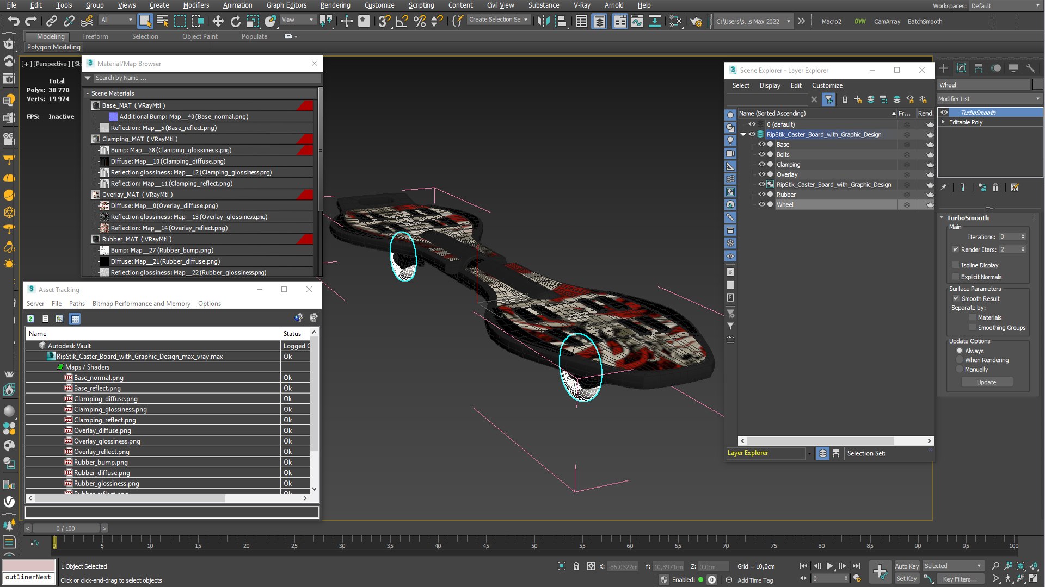The image size is (1045, 587).
Task: Collapse the Scene Materials group
Action: 88,93
